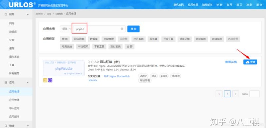Click the 应用 section grid icon
The width and height of the screenshot is (266, 133).
coord(6,82)
